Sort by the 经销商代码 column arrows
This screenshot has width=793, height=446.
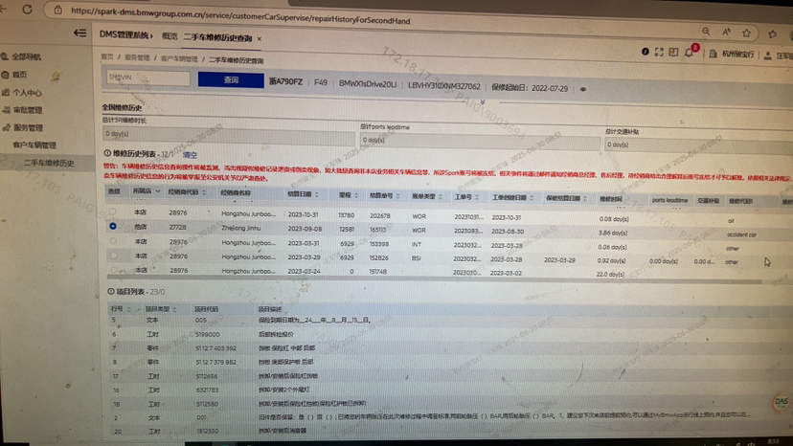[204, 192]
